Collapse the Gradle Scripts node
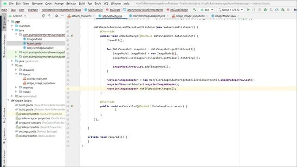Screen dimensions: 297x167 pos(8,100)
